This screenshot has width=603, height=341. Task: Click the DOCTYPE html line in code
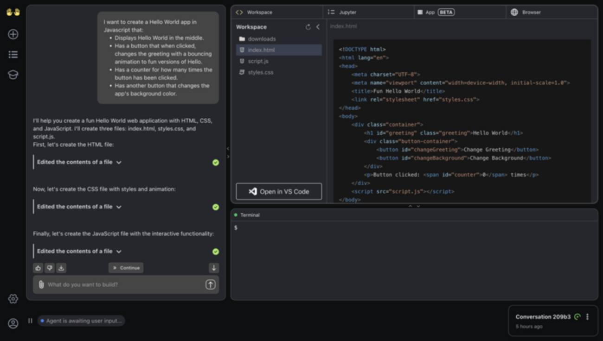point(362,49)
